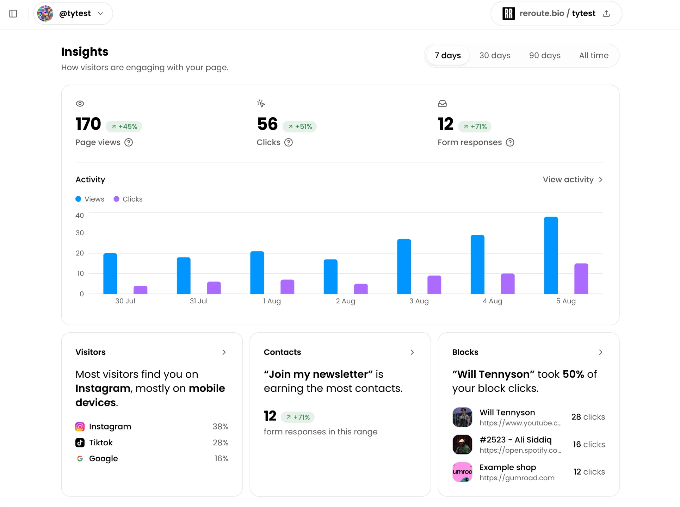Toggle the sidebar panel icon
Viewport: 680px width, 507px height.
tap(13, 14)
